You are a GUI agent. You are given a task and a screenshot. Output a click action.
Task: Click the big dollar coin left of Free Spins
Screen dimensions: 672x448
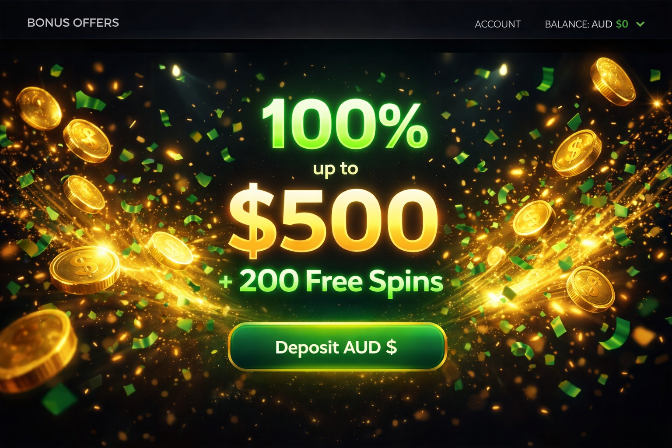click(85, 269)
